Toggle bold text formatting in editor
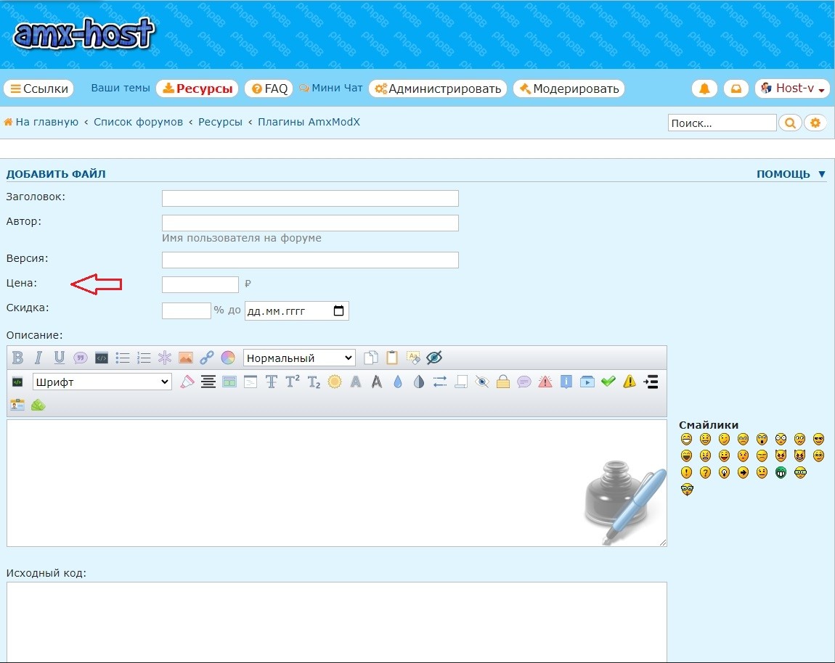Screen dimensions: 835x663 17,358
